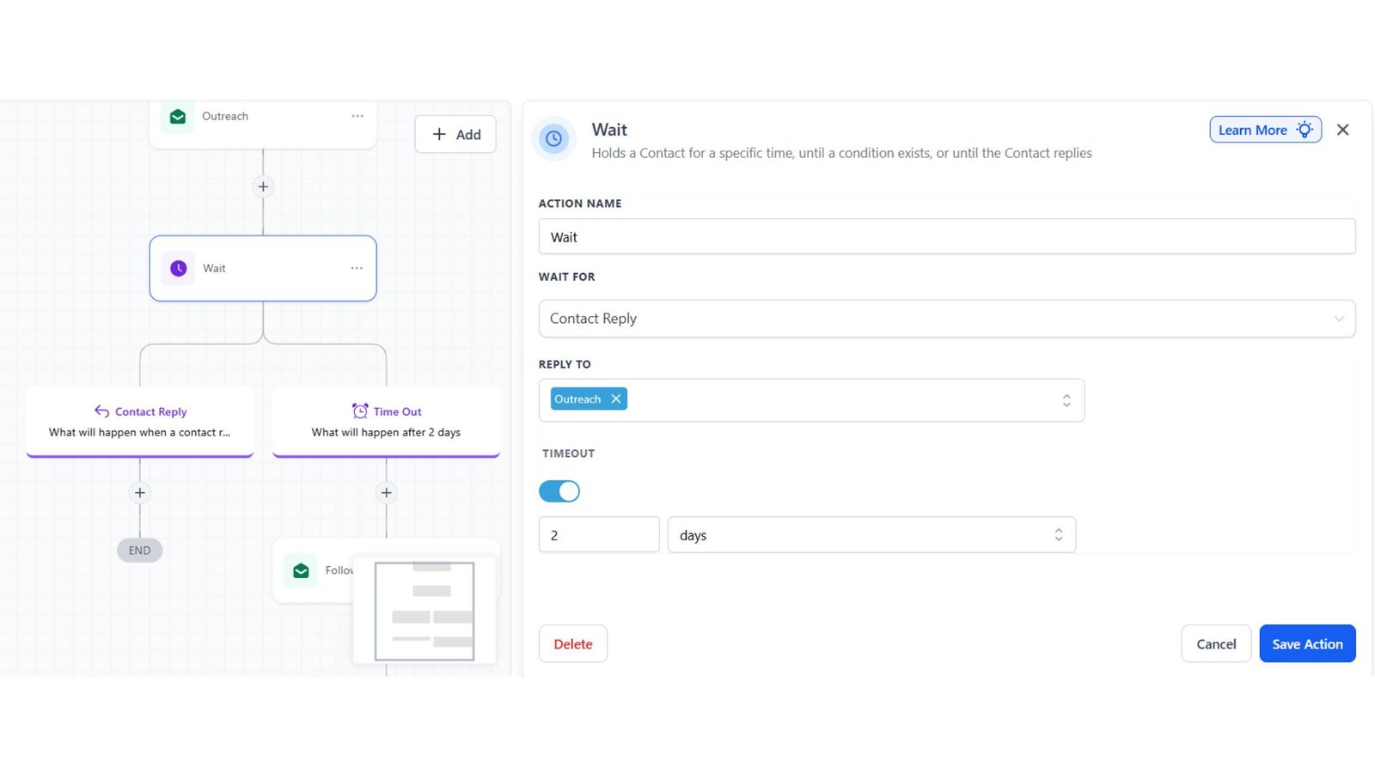Click the plus icon under the Contact Reply branch

[139, 492]
